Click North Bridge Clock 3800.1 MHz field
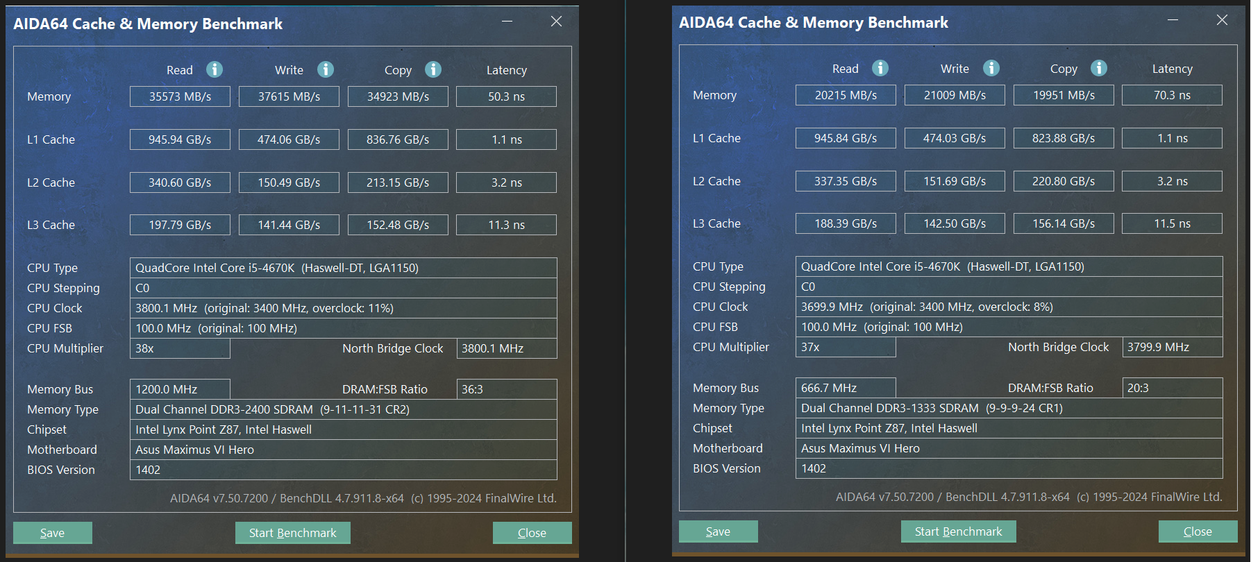The image size is (1251, 562). click(507, 348)
